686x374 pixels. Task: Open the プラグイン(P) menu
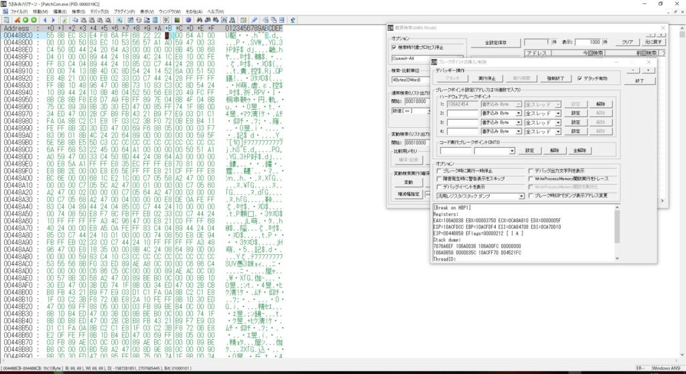[x=124, y=11]
